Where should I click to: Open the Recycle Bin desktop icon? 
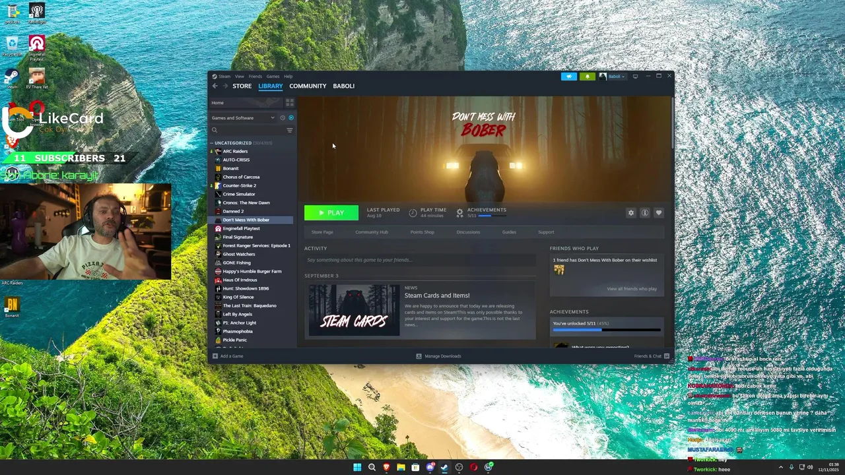pos(12,46)
